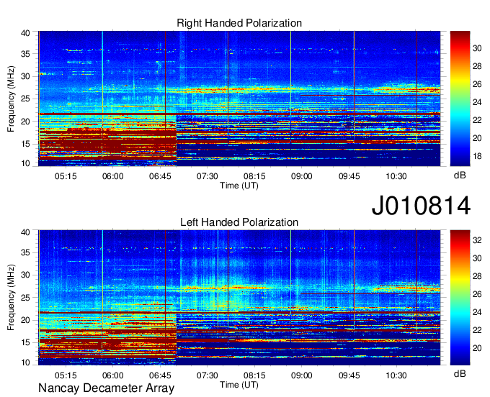Click the Right Handed Polarization spectrogram image
Viewport: 490px width, 397px height.
tap(239, 99)
